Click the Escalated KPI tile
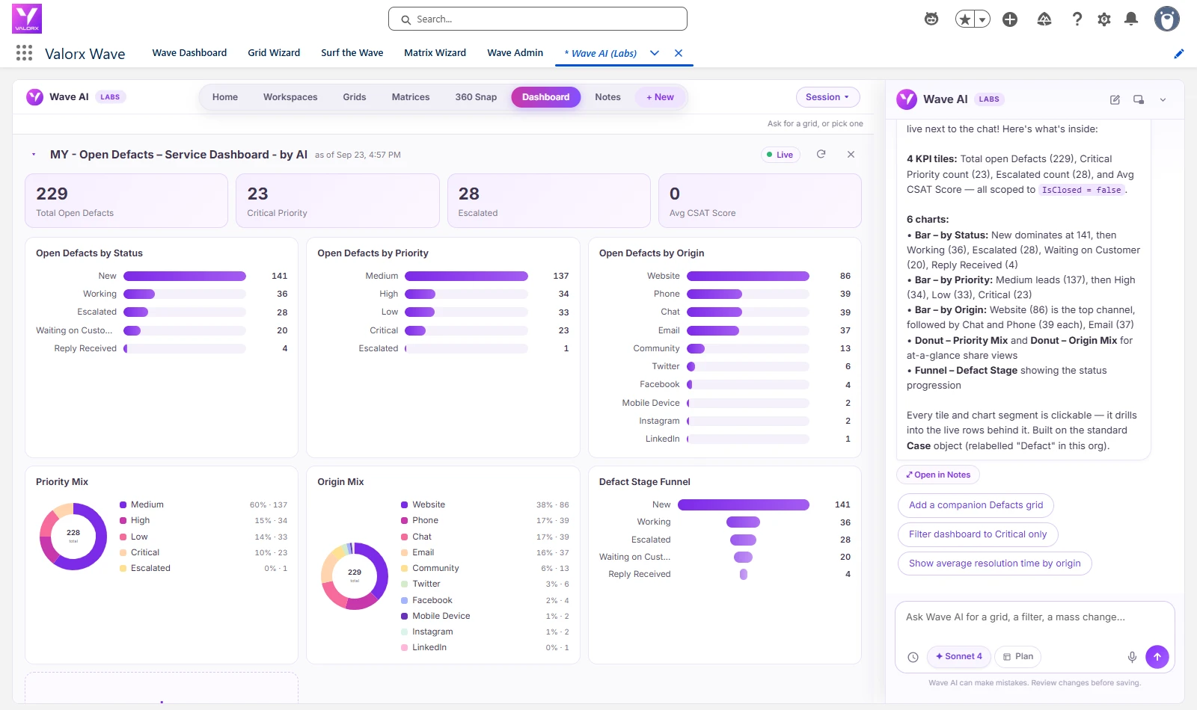Screen dimensions: 1197x710 [548, 201]
